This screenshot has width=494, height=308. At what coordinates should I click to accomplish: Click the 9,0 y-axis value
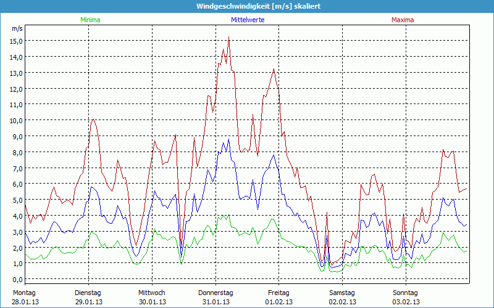click(x=18, y=136)
